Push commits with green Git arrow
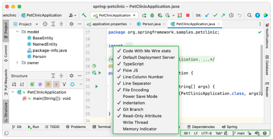Viewport: 273px width, 139px height. 223,15
